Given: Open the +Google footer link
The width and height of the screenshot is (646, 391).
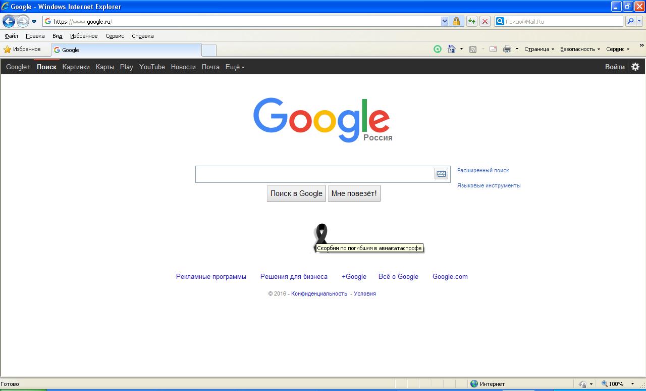Looking at the screenshot, I should pos(354,276).
